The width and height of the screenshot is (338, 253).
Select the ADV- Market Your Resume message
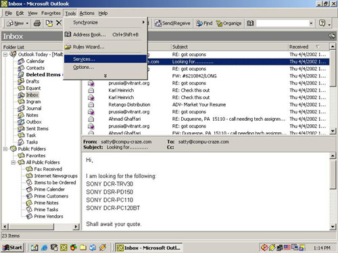[206, 105]
